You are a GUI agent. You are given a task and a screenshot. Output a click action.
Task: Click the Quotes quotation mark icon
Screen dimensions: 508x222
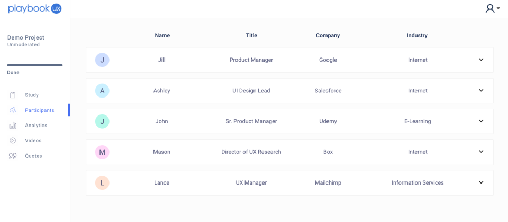coord(13,156)
